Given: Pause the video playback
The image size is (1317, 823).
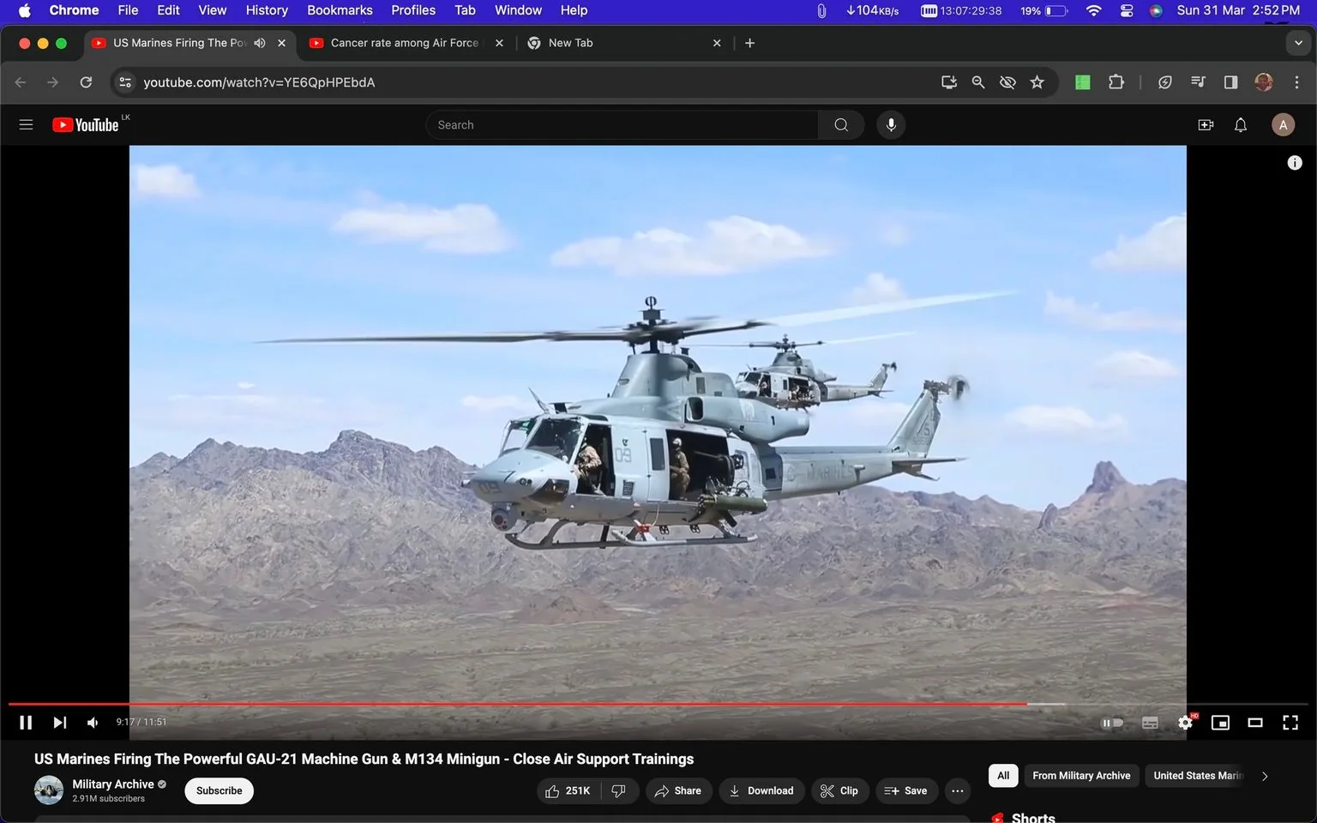Looking at the screenshot, I should click(x=26, y=723).
